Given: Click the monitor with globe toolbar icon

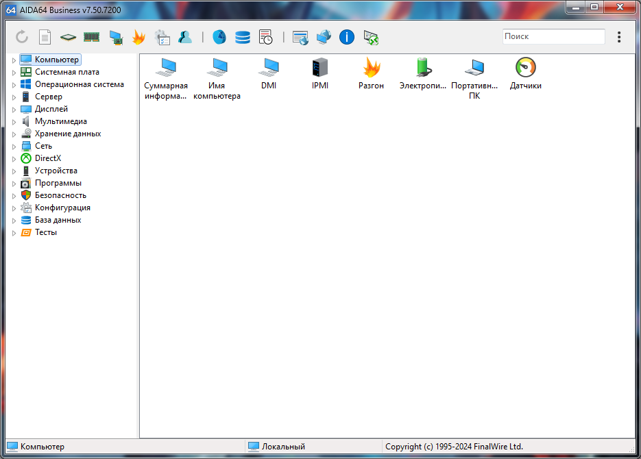Looking at the screenshot, I should (x=324, y=37).
